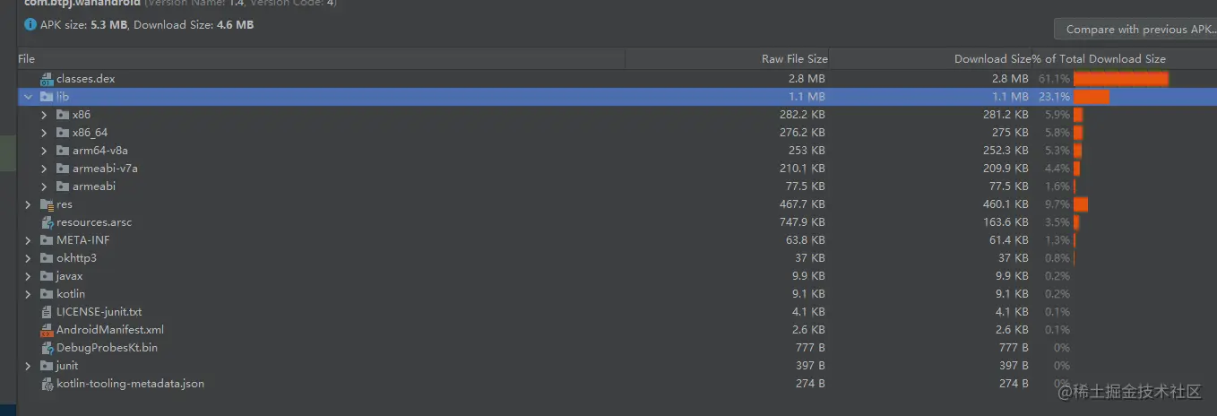Click the blue APK size info icon
1217x416 pixels.
pos(30,25)
